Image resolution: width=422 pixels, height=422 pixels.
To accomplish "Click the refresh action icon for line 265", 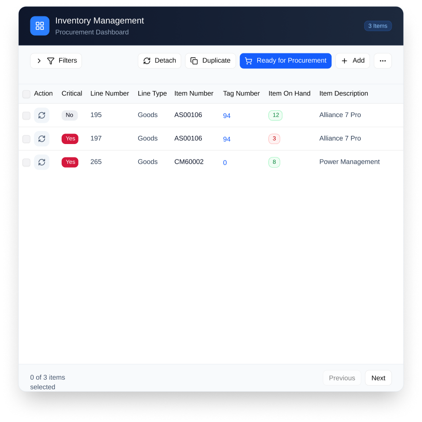I will 42,162.
